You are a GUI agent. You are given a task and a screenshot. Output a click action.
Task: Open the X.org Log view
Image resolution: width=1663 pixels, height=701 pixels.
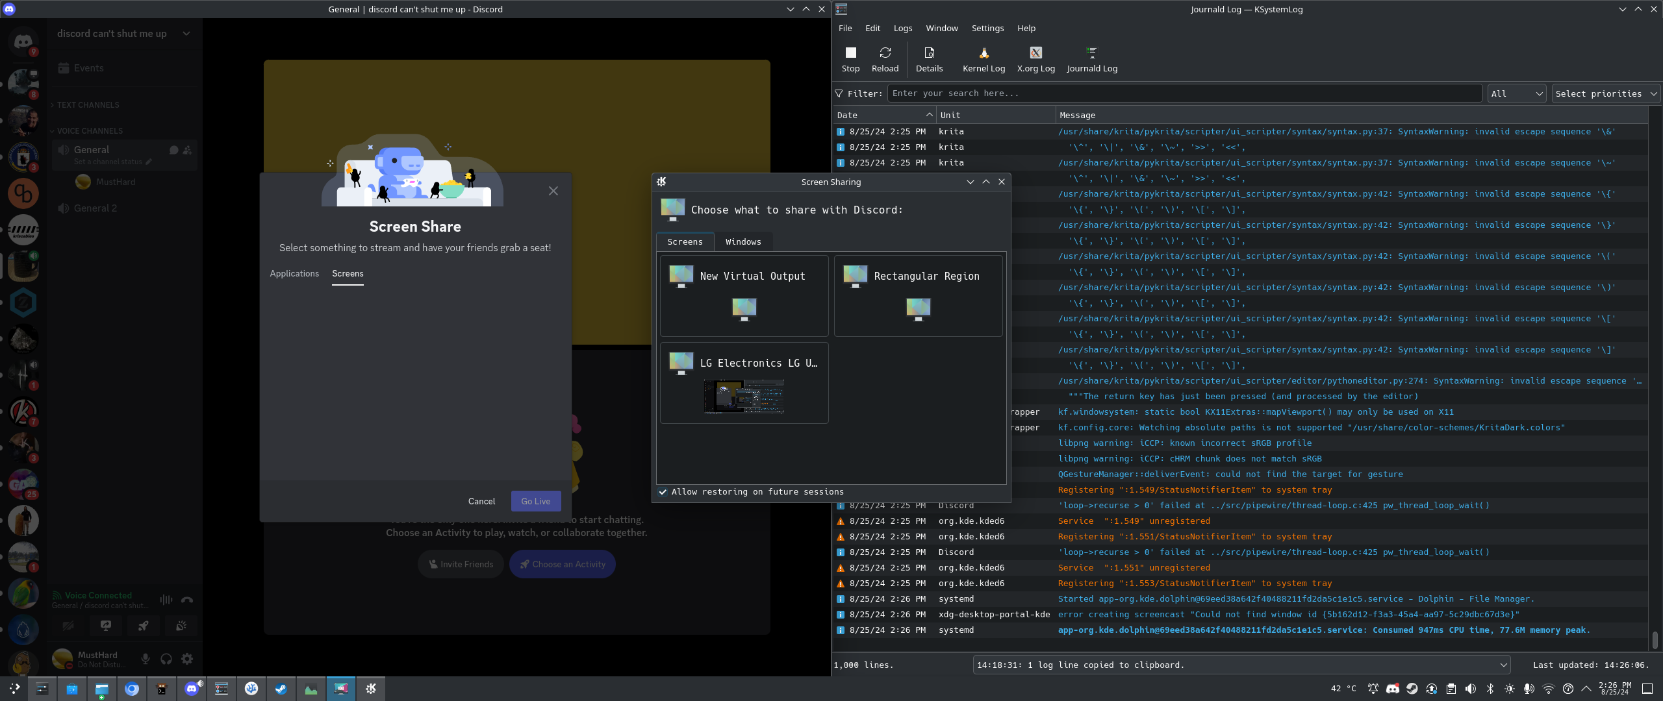1035,60
